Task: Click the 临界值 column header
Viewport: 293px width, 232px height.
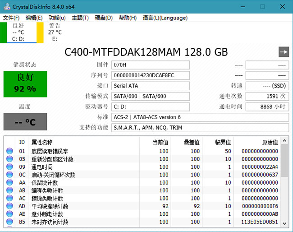Action: tap(218, 142)
